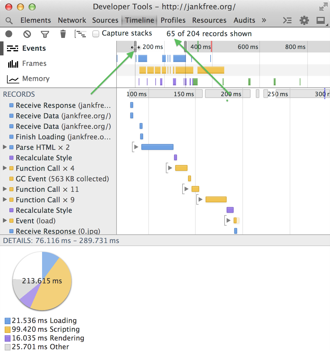330x351 pixels.
Task: Expand the Function Call × 11 record
Action: tap(5, 189)
